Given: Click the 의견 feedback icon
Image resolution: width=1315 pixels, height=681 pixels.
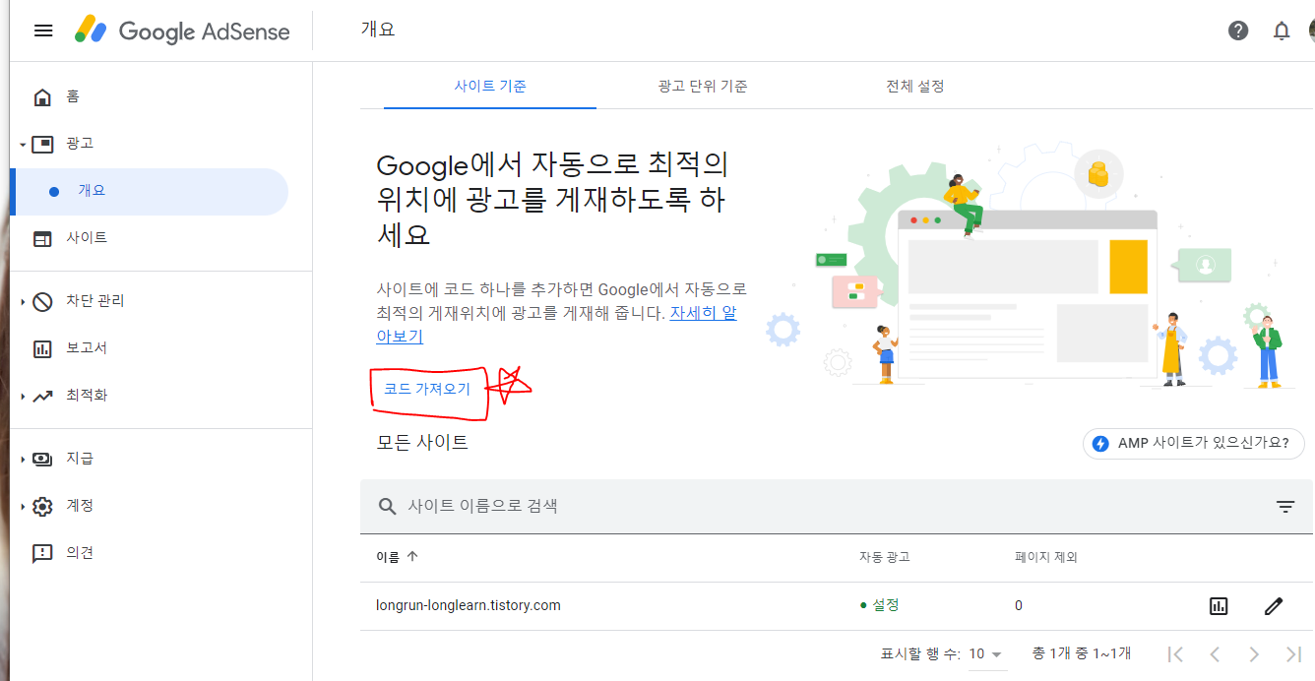Looking at the screenshot, I should (x=42, y=553).
